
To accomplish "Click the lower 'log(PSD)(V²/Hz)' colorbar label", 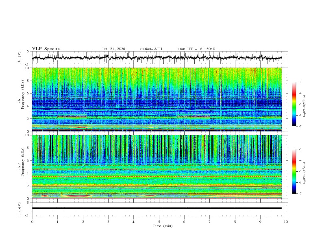I will (x=305, y=173).
